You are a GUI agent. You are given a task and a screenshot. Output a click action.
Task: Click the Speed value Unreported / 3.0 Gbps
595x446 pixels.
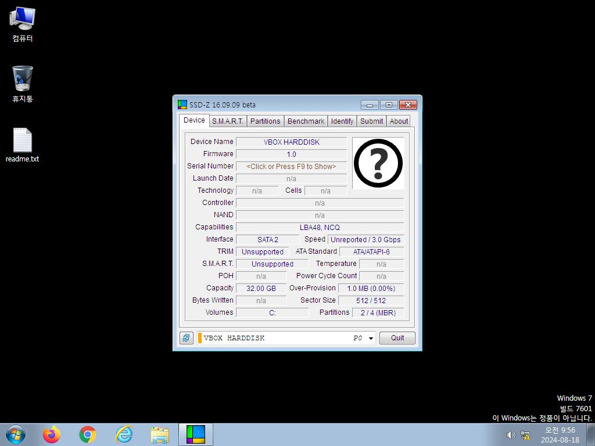click(366, 240)
